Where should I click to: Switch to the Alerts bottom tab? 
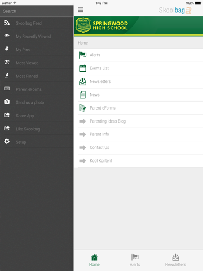click(x=135, y=260)
